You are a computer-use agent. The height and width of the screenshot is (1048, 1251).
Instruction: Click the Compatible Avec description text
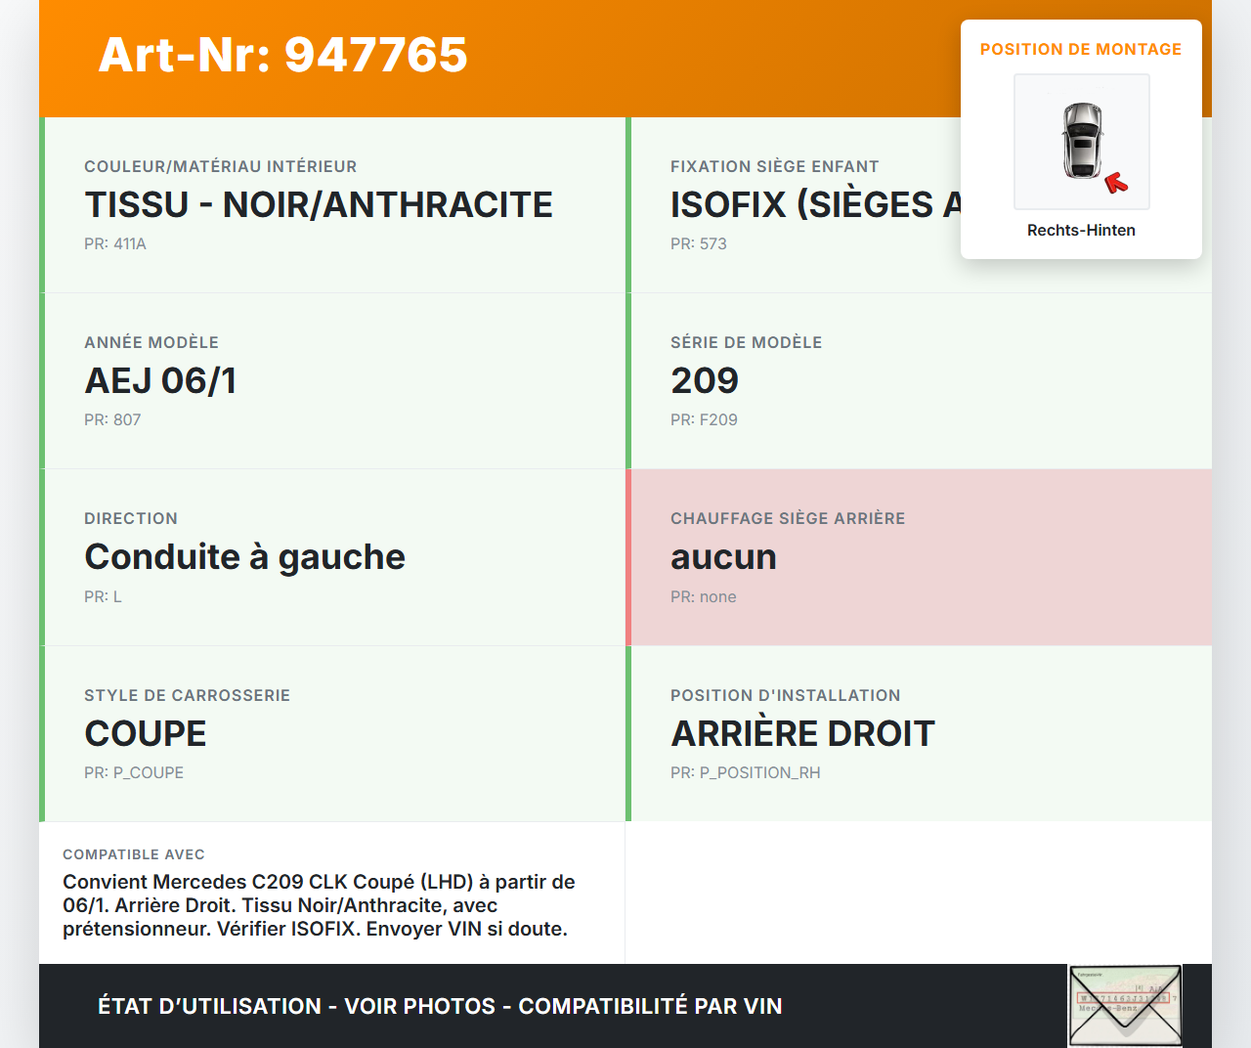pyautogui.click(x=319, y=905)
